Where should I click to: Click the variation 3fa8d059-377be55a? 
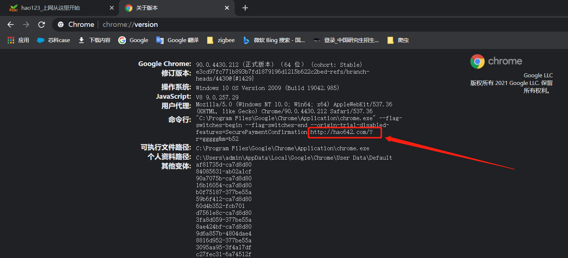(x=224, y=220)
